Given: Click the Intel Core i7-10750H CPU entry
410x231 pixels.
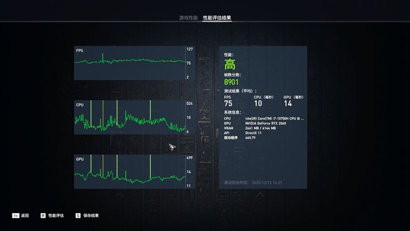Looking at the screenshot, I should click(275, 119).
